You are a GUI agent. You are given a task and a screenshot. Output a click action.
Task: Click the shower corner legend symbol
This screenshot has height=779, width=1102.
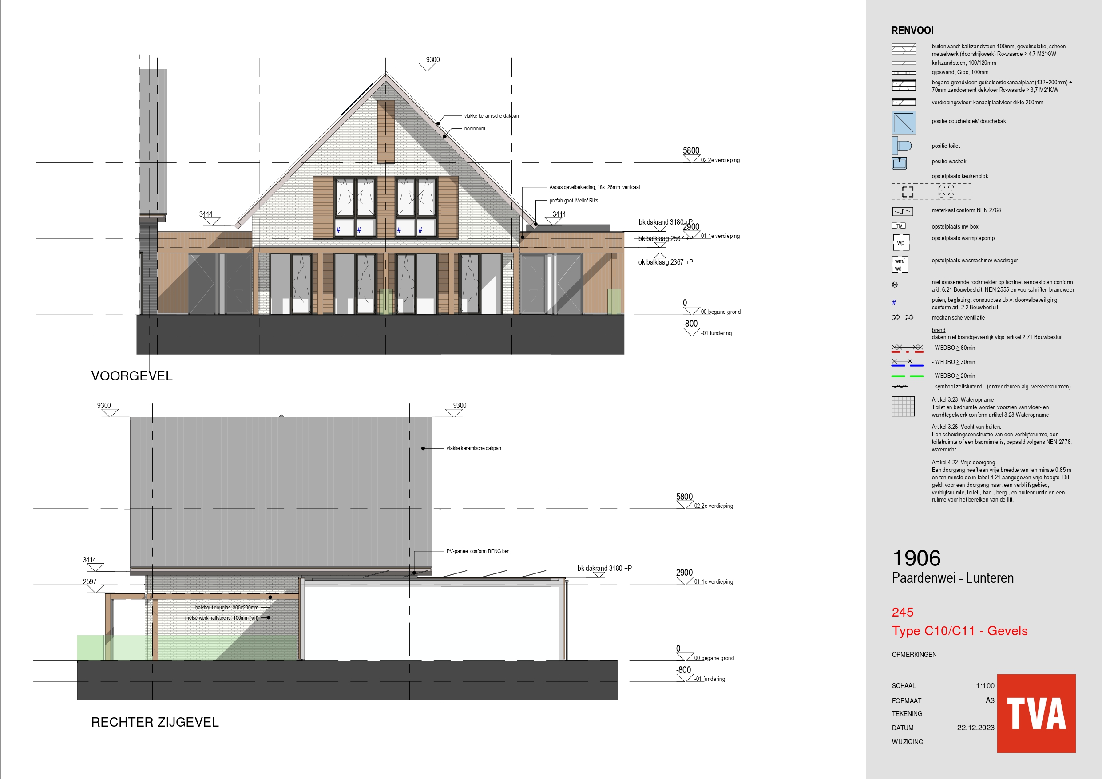[x=903, y=123]
